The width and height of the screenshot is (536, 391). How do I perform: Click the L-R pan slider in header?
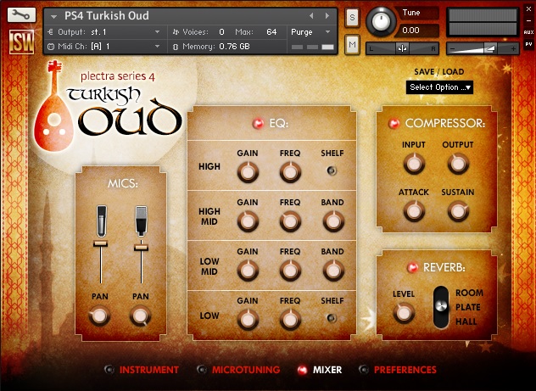pos(402,49)
